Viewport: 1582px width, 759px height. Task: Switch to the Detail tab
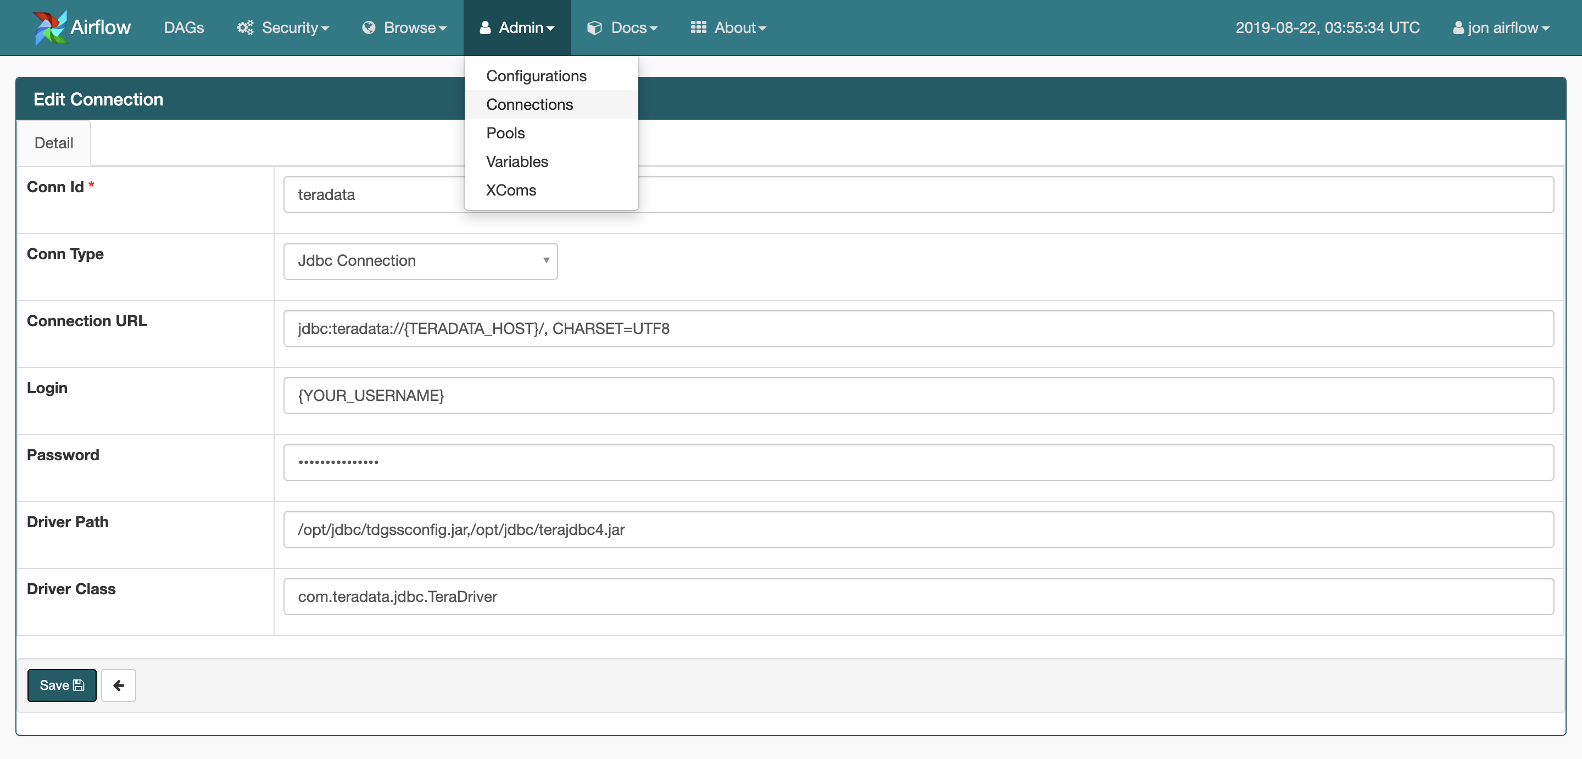coord(53,142)
